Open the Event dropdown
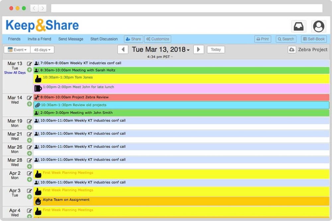 pyautogui.click(x=17, y=49)
